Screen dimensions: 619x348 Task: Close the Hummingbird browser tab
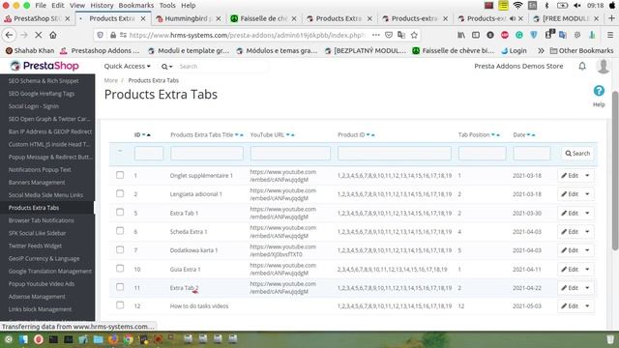[219, 18]
